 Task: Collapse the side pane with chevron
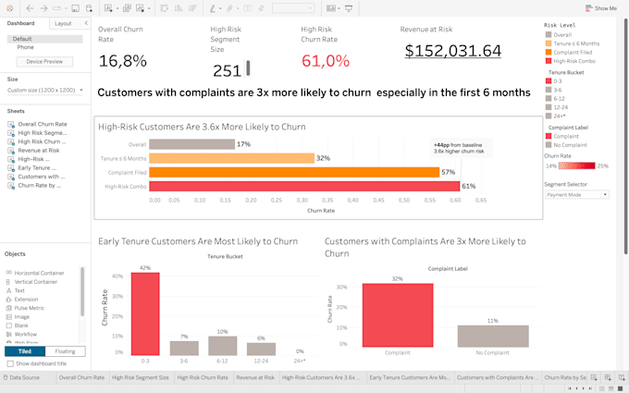pos(86,23)
